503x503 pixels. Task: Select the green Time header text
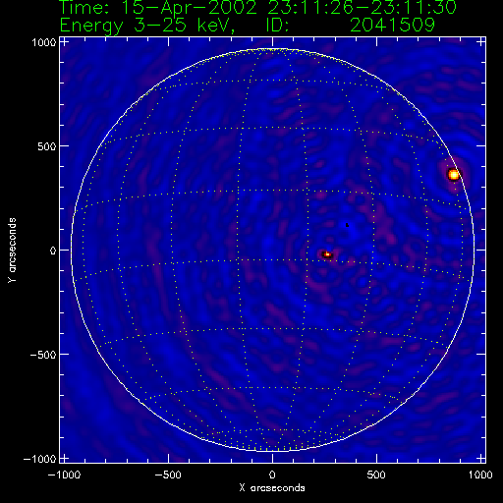tap(257, 7)
